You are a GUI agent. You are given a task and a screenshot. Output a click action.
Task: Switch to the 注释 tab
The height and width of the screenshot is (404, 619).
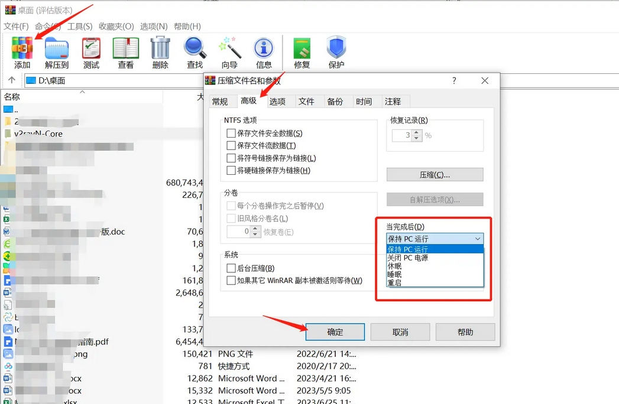click(393, 102)
